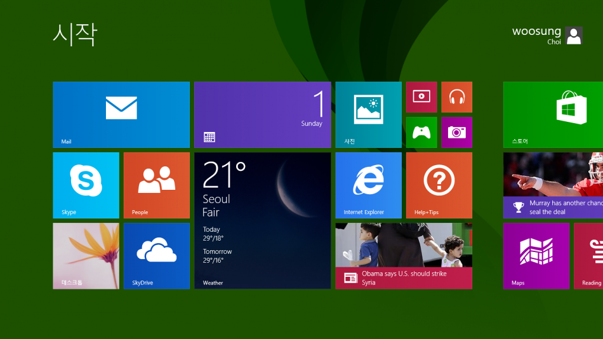Open the Help+Tips tile

coord(439,185)
